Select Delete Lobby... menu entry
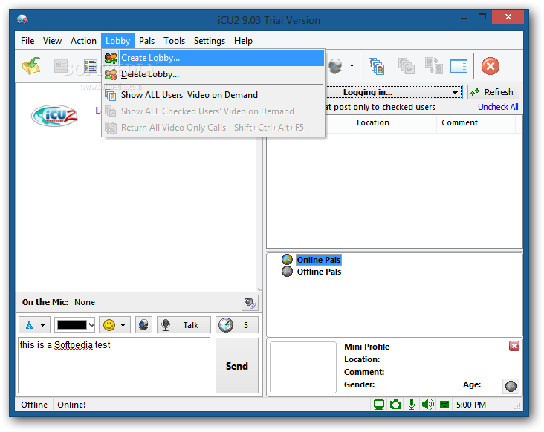544x432 pixels. coord(213,74)
